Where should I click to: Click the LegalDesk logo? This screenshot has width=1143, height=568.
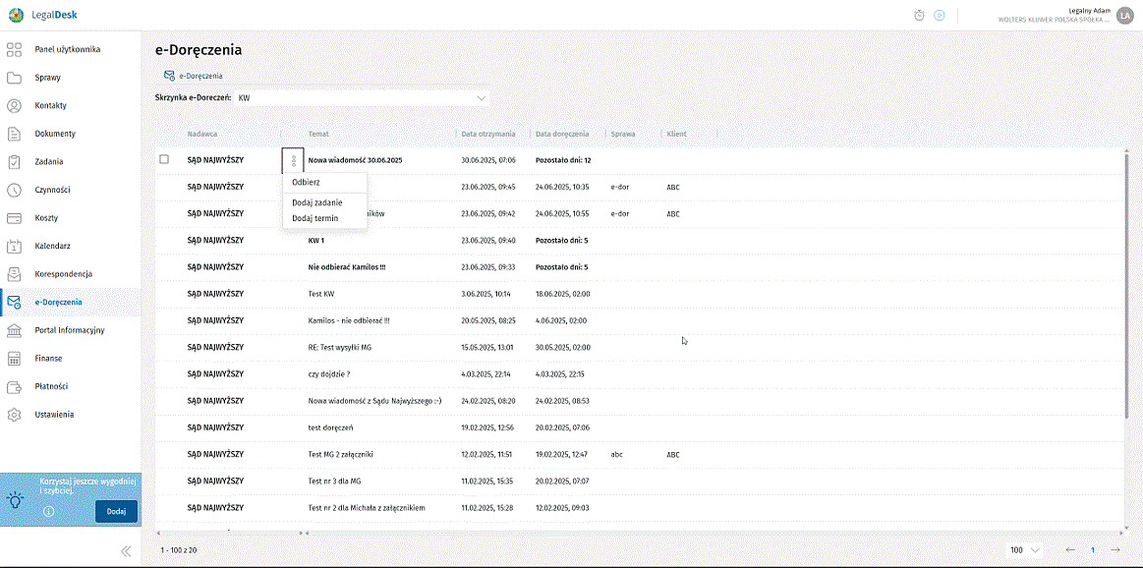(x=42, y=14)
